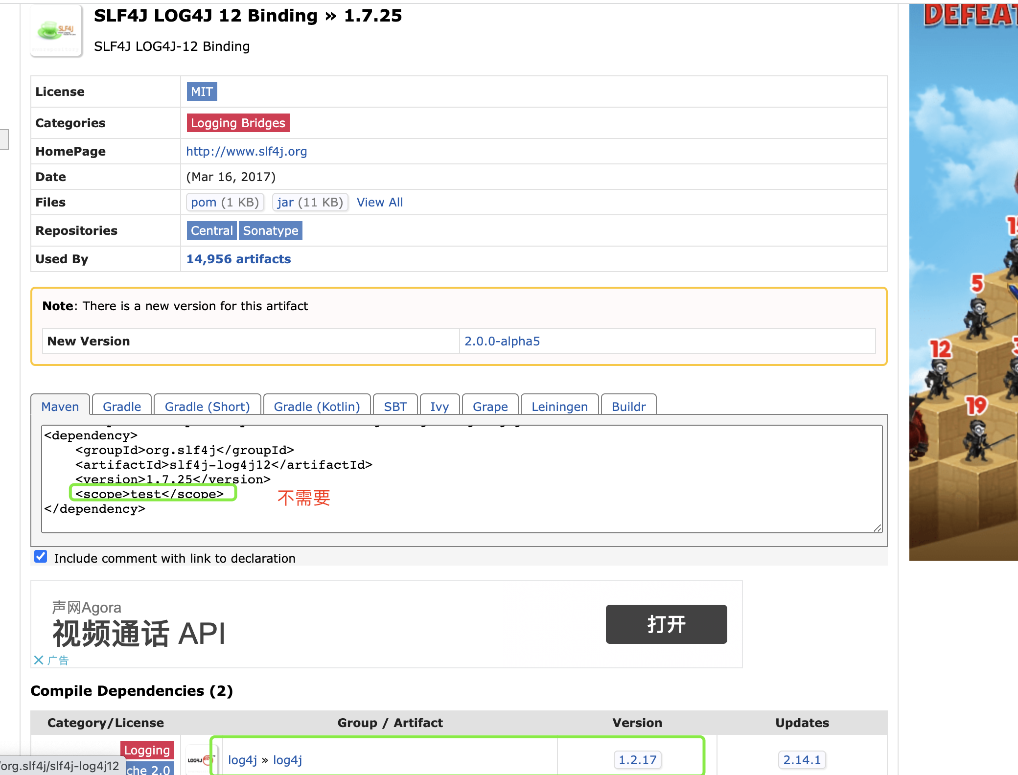The height and width of the screenshot is (775, 1018).
Task: Open the Gradle (Short) tab
Action: [208, 406]
